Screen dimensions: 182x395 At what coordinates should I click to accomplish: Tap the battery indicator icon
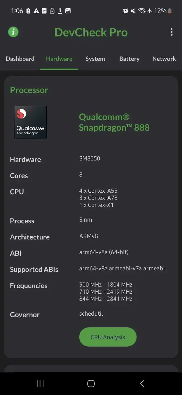tap(170, 11)
